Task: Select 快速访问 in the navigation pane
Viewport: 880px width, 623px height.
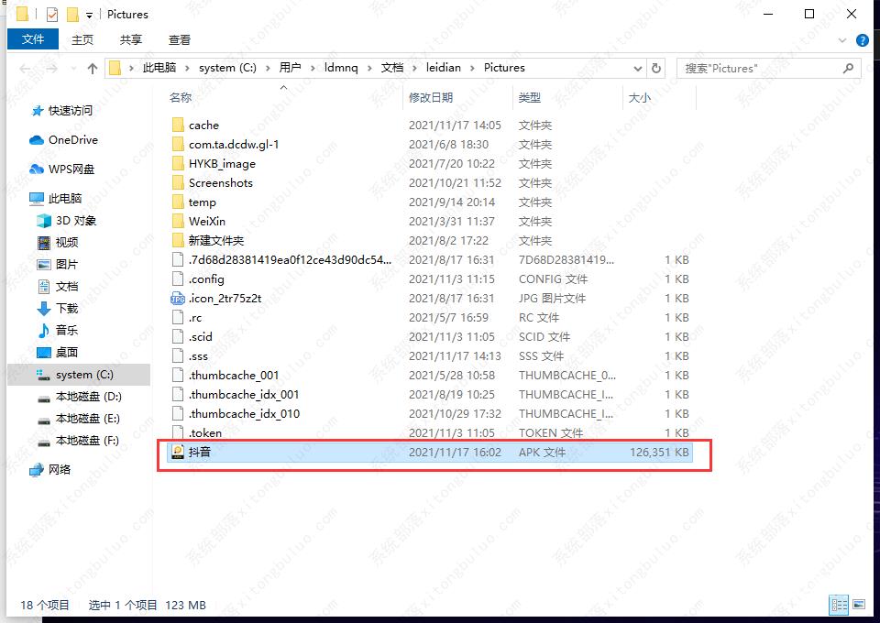Action: point(71,111)
